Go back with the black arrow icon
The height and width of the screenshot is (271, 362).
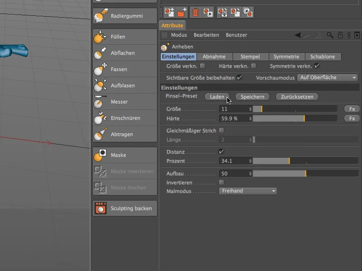(298, 35)
